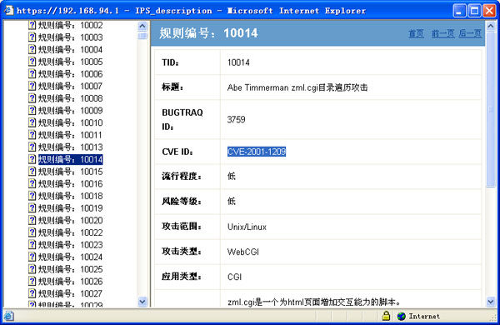
Task: Click the help icon beside rule 10003
Action: click(32, 37)
